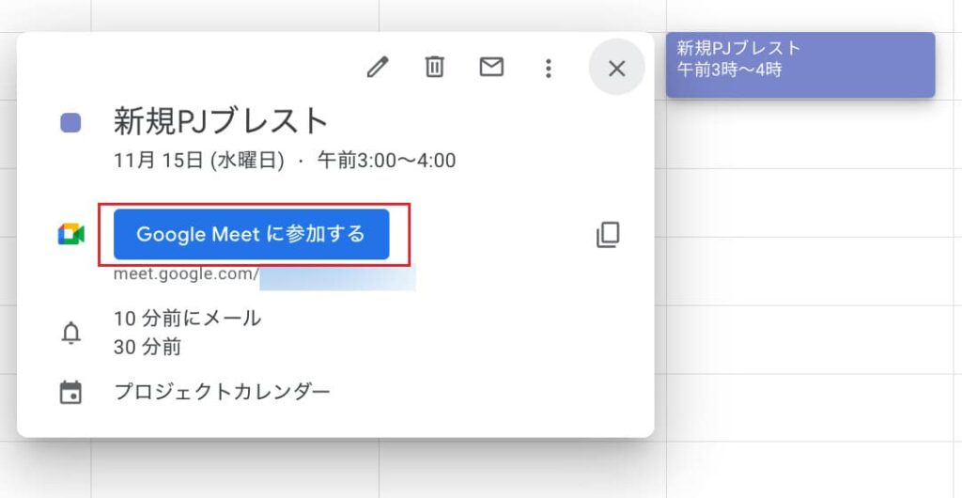
Task: Copy the meeting info with the copy icon
Action: (608, 235)
